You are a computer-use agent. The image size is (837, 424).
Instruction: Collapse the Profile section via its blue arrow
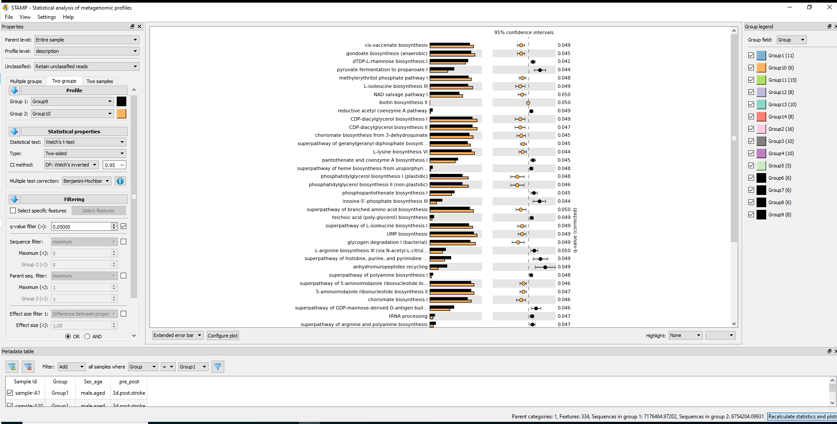coord(14,90)
